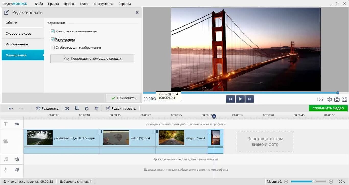Switch to Изображение tab
Viewport: 349px width, 185px height.
click(x=22, y=44)
